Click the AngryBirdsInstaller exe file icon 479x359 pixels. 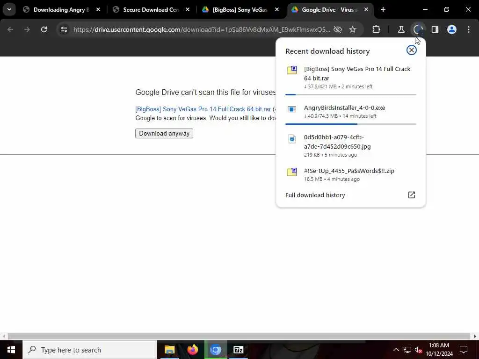(292, 109)
